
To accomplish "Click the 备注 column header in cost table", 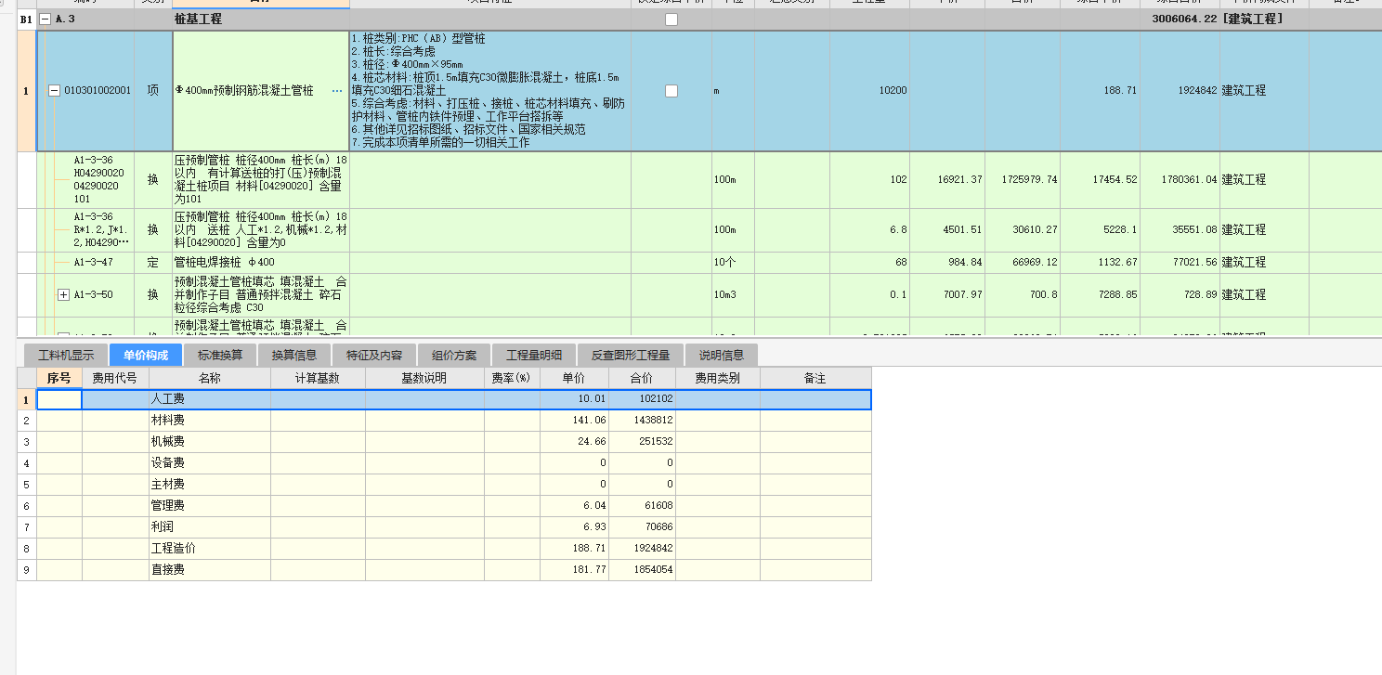I will pyautogui.click(x=815, y=378).
